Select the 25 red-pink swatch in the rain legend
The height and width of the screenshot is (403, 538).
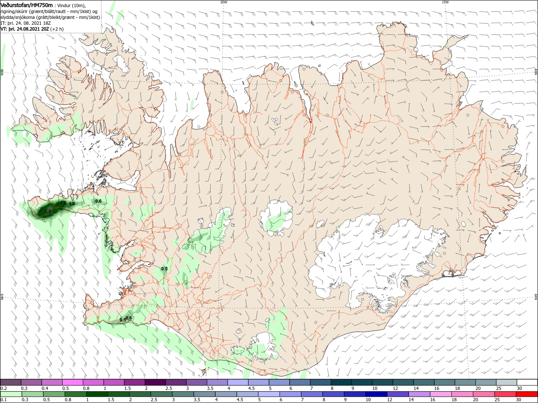point(506,394)
